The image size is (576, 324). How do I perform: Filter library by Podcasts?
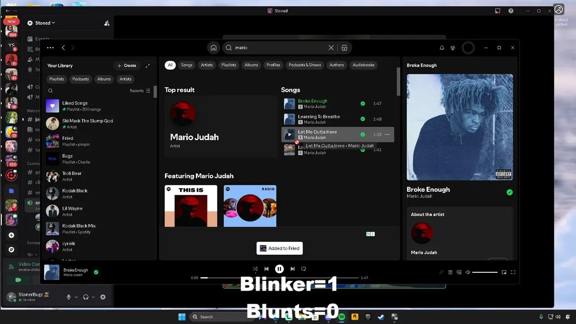81,79
